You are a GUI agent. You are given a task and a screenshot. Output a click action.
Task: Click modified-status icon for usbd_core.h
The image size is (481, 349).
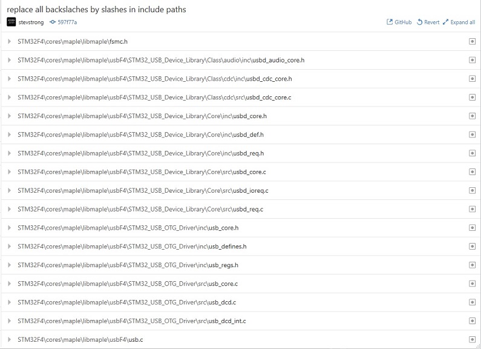(472, 116)
